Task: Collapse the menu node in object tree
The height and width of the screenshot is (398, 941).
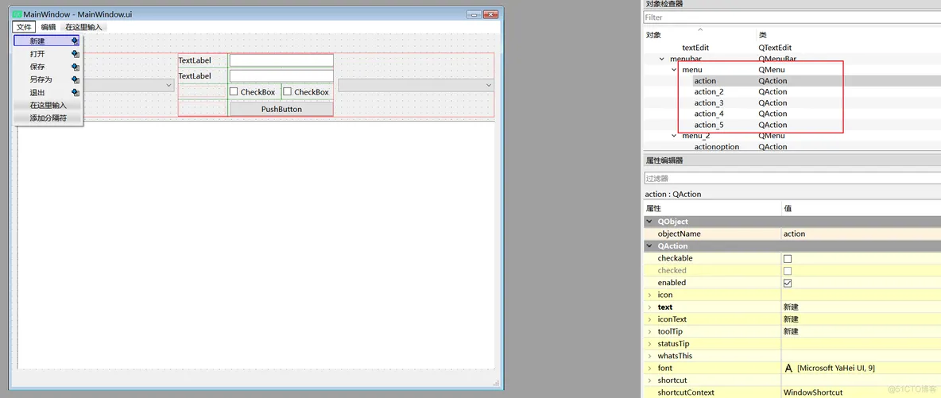Action: click(x=674, y=70)
